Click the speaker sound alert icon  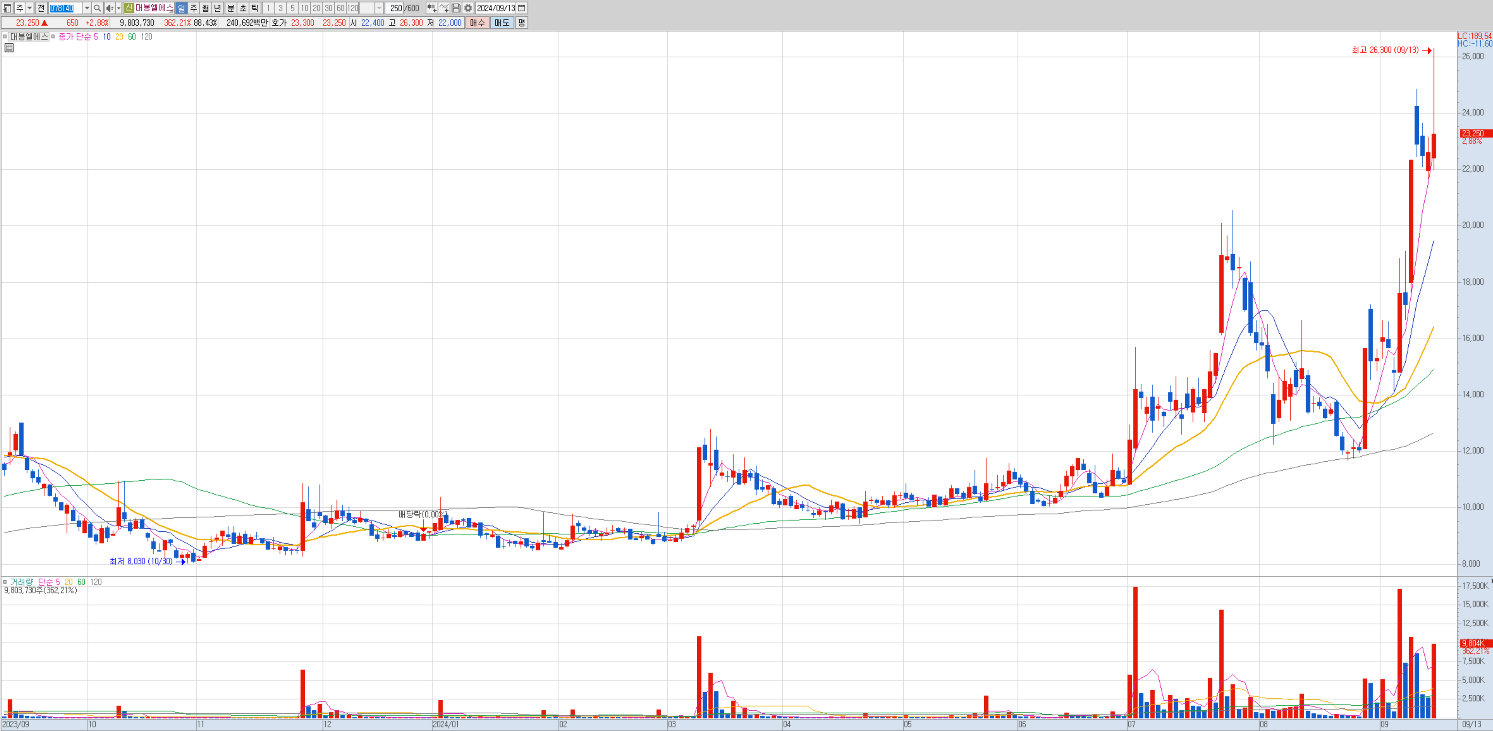[x=110, y=8]
